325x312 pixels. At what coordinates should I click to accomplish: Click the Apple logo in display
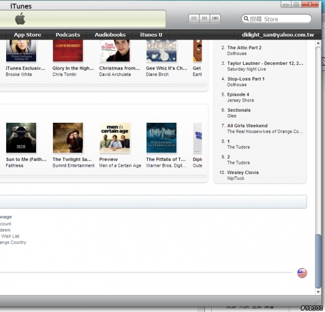click(20, 19)
